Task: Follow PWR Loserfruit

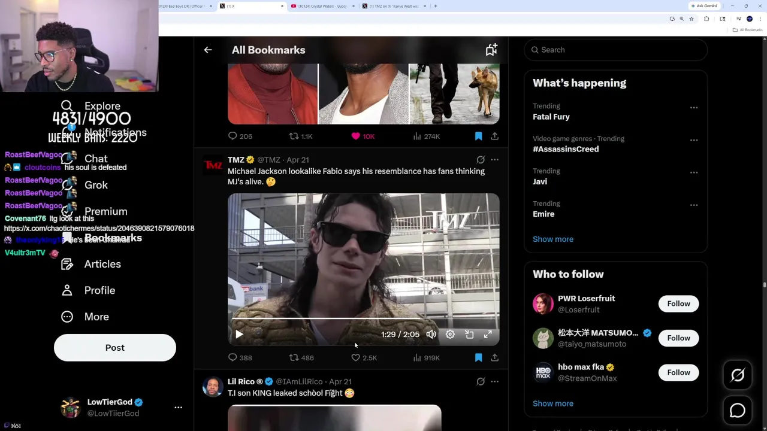Action: point(679,303)
